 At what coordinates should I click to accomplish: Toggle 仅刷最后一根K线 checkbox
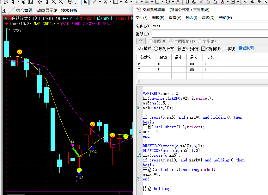click(x=204, y=49)
